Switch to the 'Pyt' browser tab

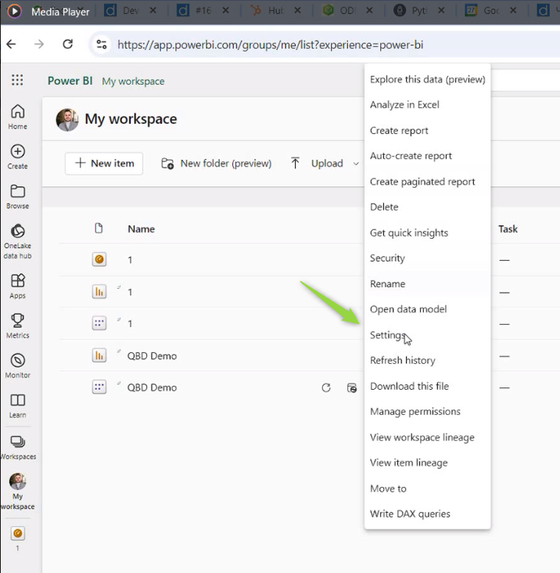coord(419,11)
